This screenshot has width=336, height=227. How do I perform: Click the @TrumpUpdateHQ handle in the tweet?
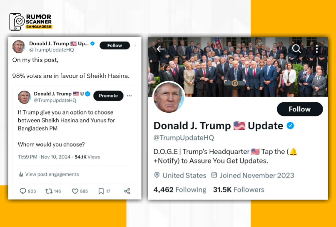[x=52, y=50]
